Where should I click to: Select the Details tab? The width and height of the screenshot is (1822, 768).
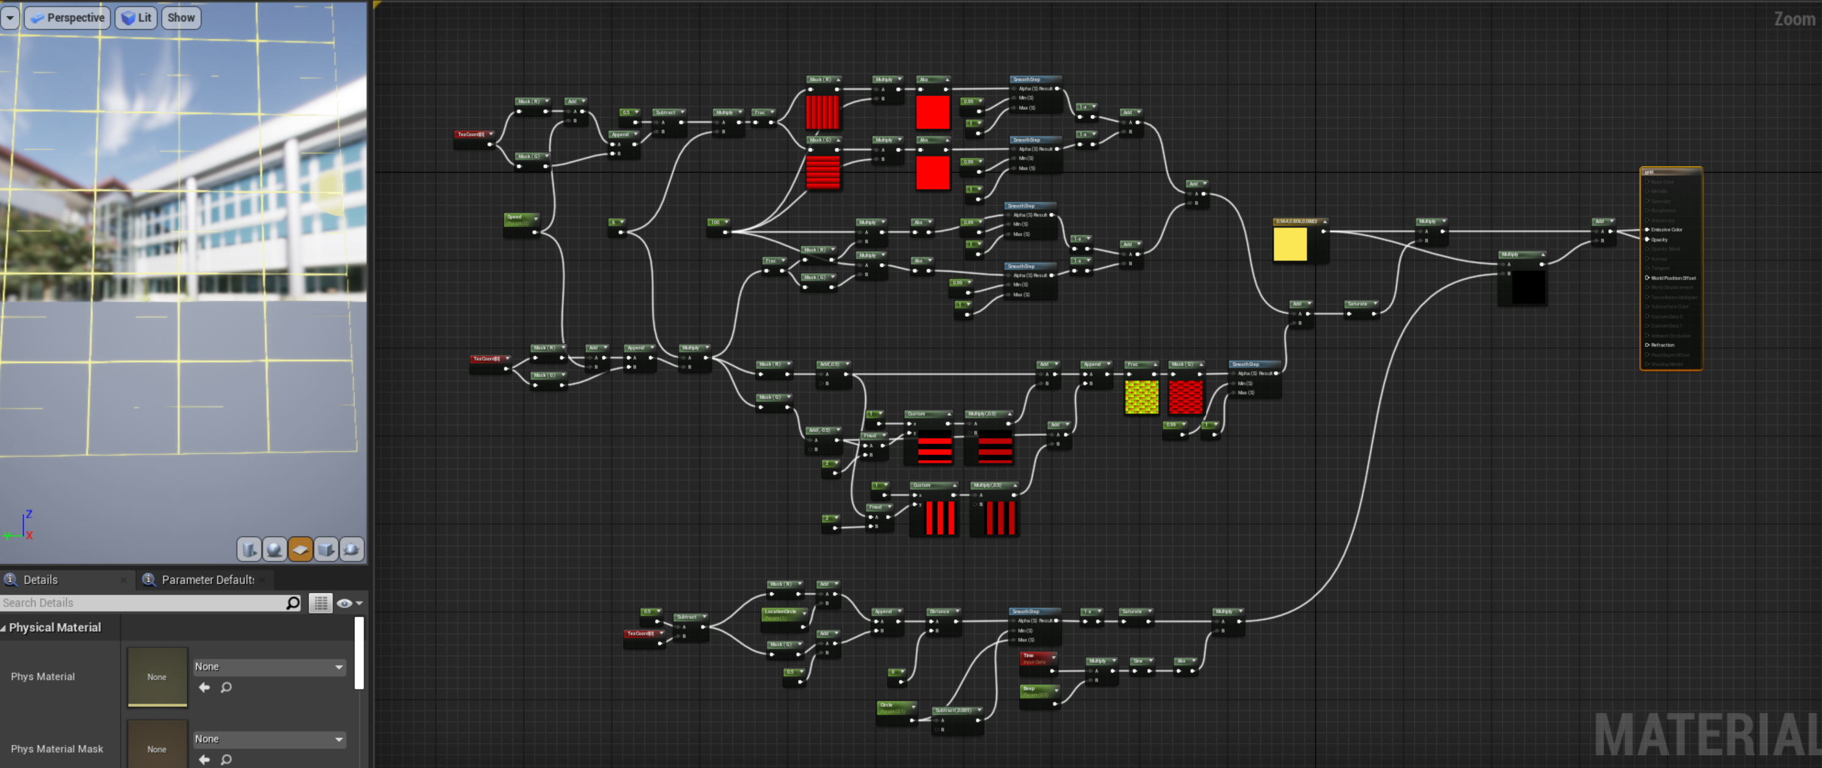tap(40, 579)
